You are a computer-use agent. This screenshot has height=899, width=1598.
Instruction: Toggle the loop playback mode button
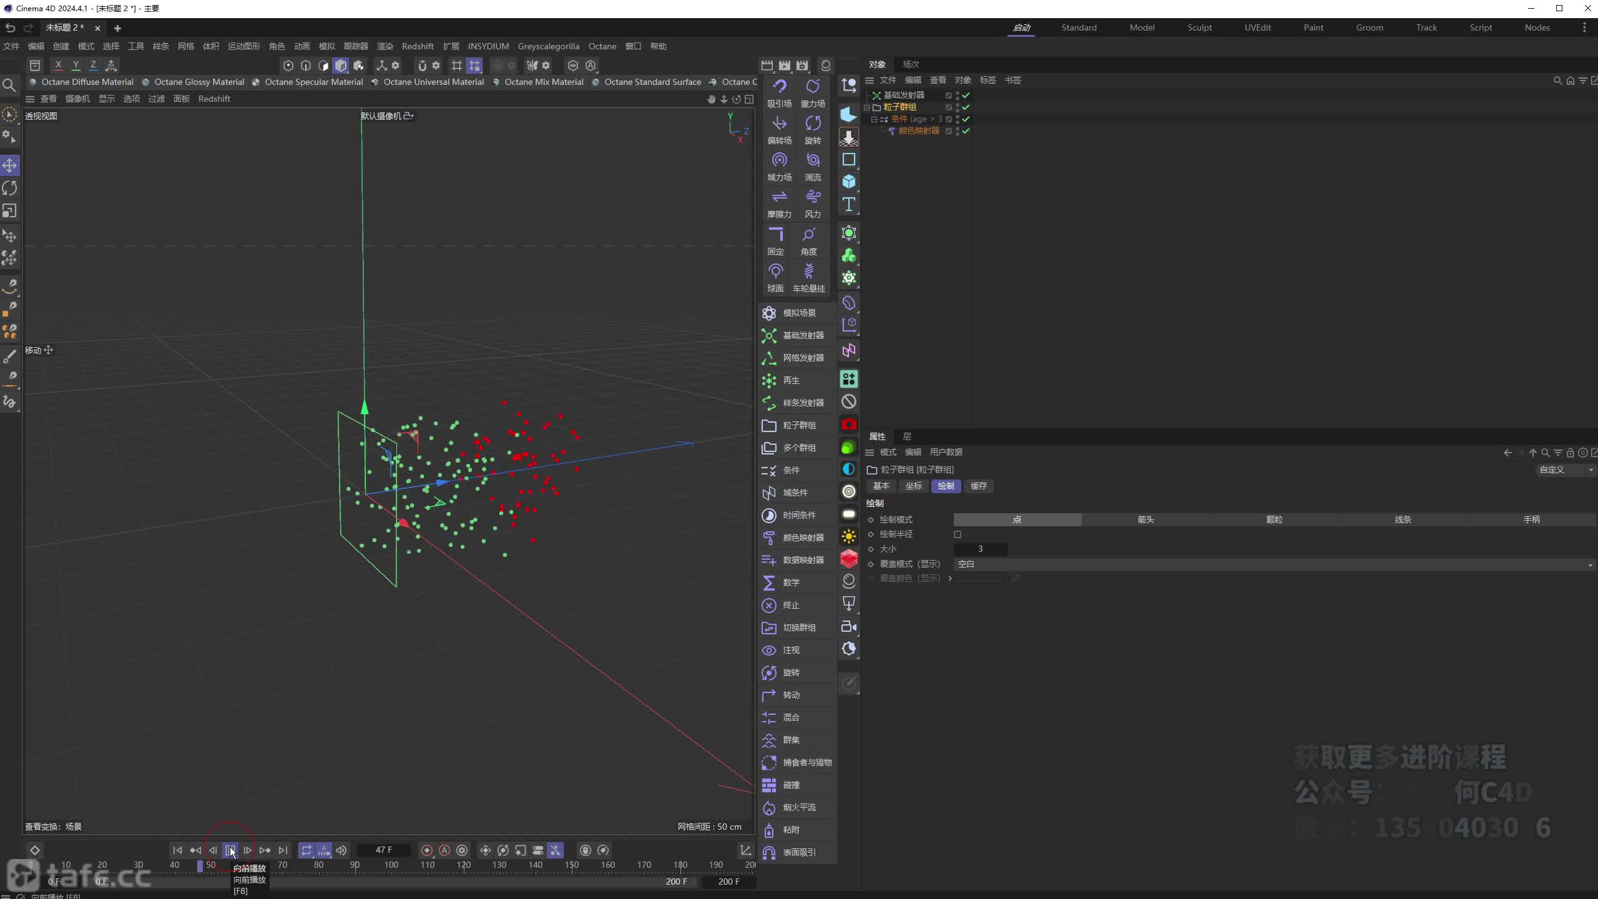[306, 850]
